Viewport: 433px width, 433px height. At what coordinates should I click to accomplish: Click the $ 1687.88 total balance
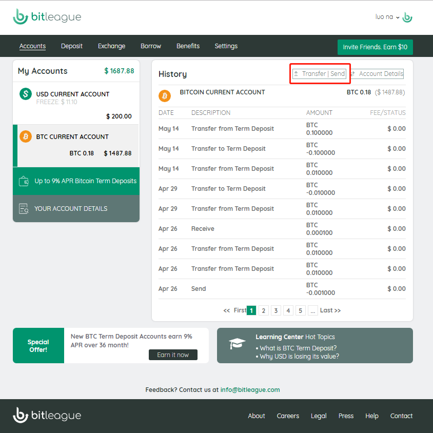[120, 71]
